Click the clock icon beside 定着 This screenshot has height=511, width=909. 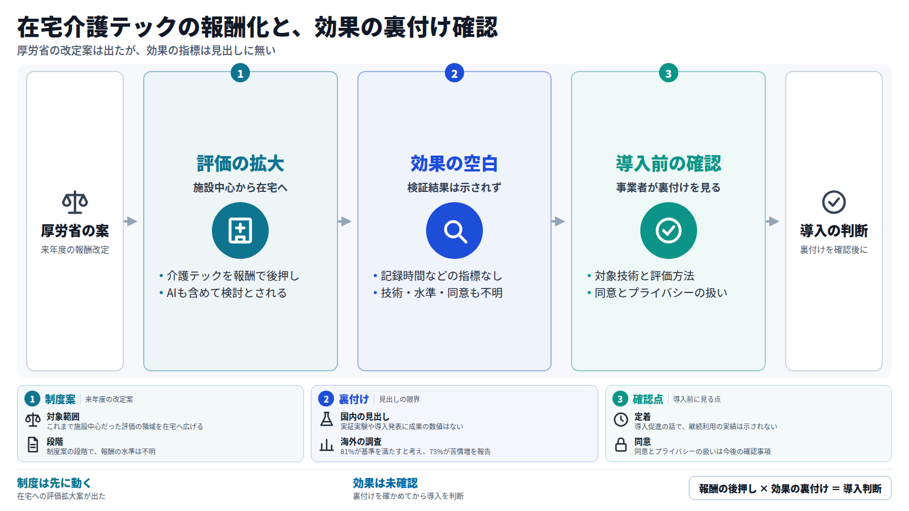coord(621,420)
